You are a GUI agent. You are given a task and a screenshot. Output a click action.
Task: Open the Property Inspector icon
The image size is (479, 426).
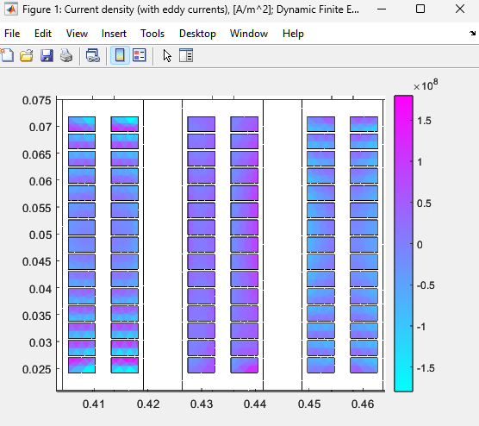pyautogui.click(x=186, y=56)
